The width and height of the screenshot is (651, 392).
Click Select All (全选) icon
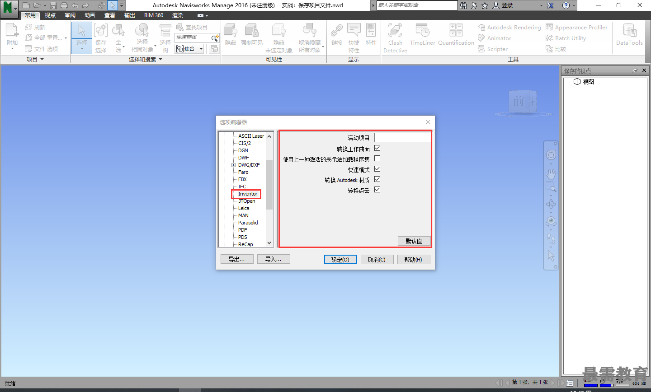click(118, 31)
